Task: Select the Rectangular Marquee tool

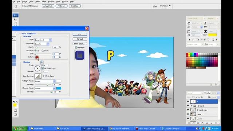Action: 15,23
